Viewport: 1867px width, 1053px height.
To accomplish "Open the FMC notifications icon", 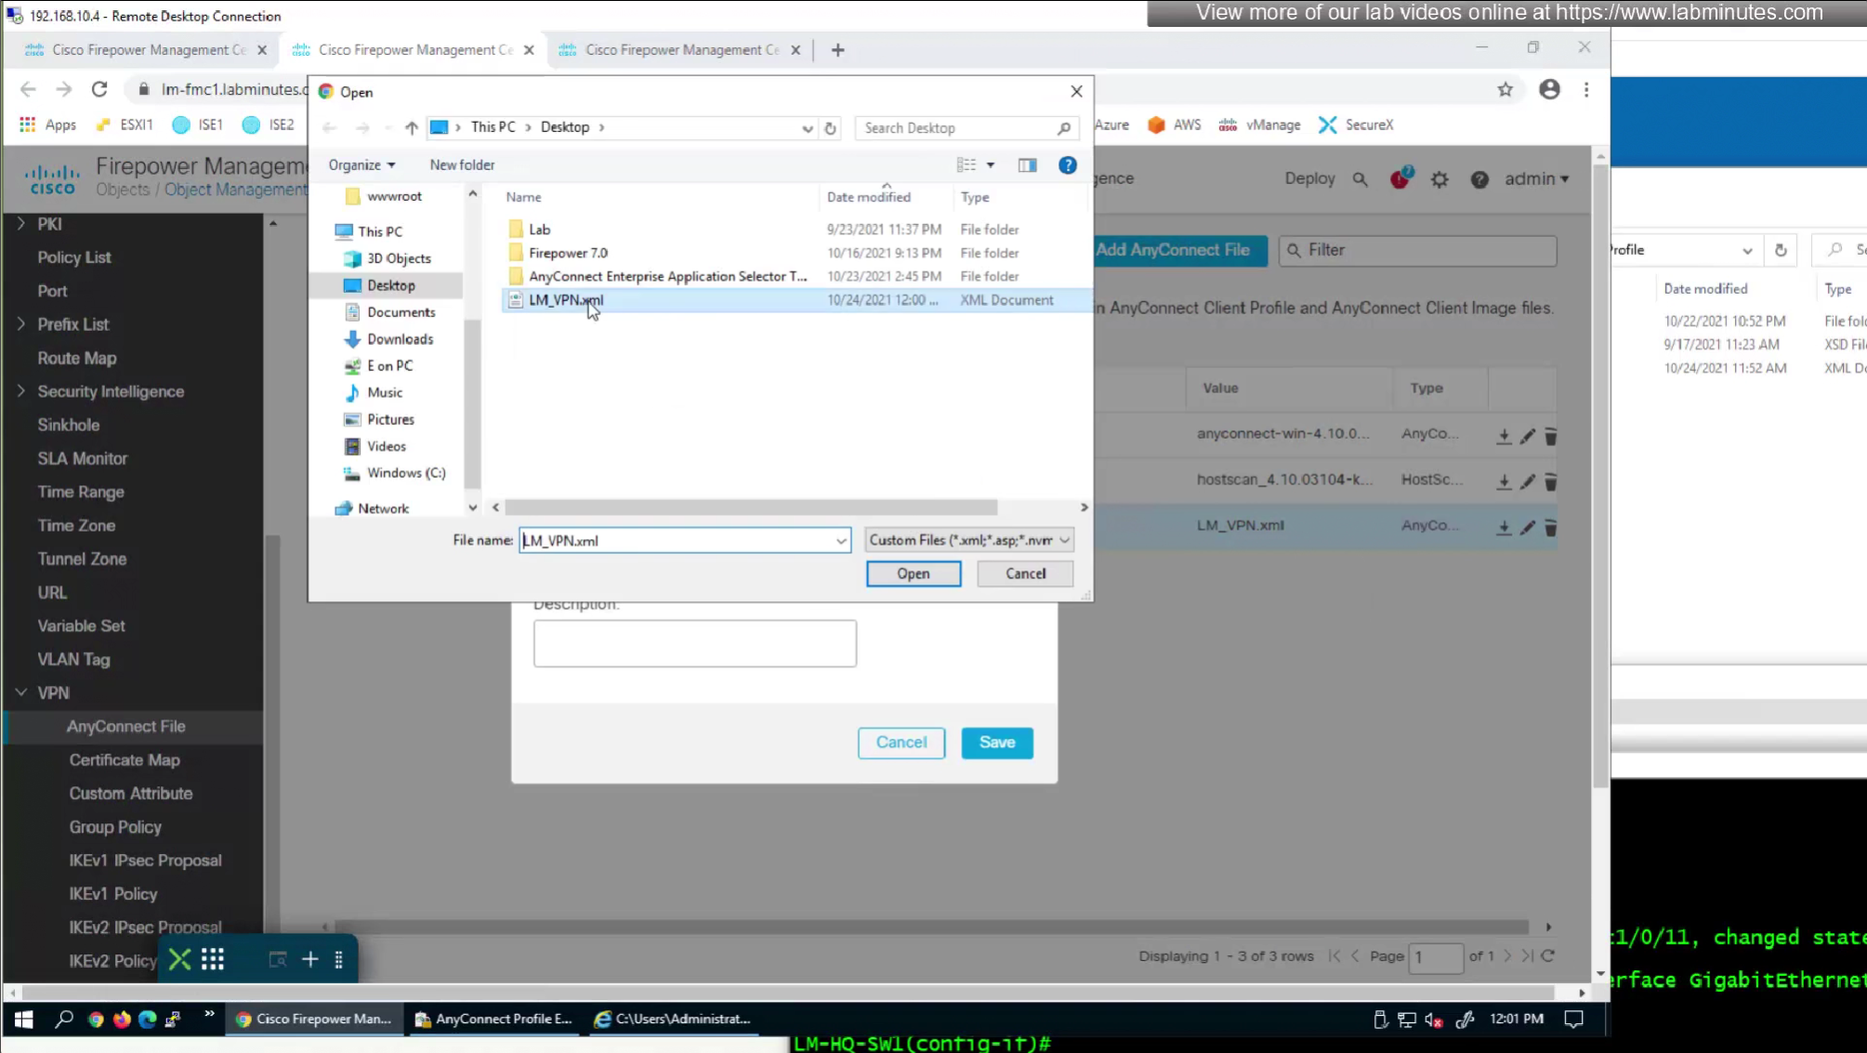I will [1400, 178].
